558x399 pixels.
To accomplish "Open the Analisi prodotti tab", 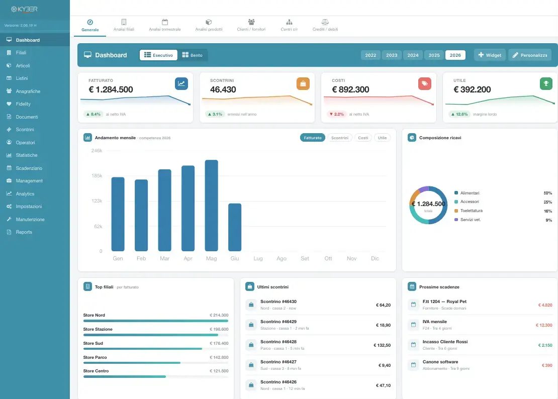I will (x=209, y=26).
